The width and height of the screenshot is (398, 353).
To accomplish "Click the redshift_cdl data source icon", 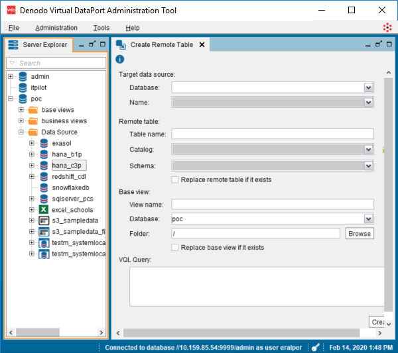I will (x=44, y=177).
